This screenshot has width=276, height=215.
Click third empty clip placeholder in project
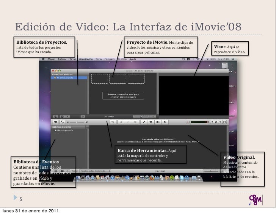point(136,79)
